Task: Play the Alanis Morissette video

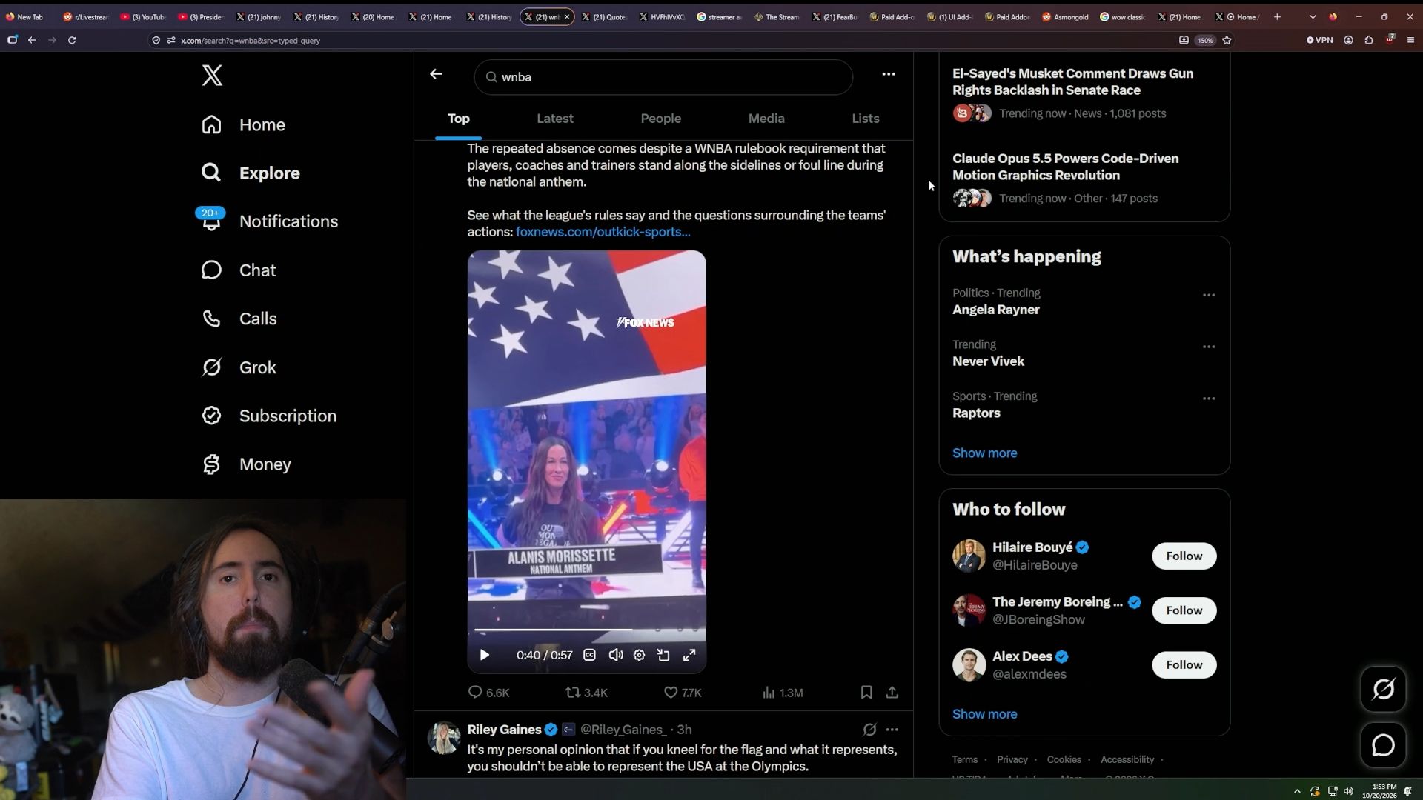Action: pos(485,655)
